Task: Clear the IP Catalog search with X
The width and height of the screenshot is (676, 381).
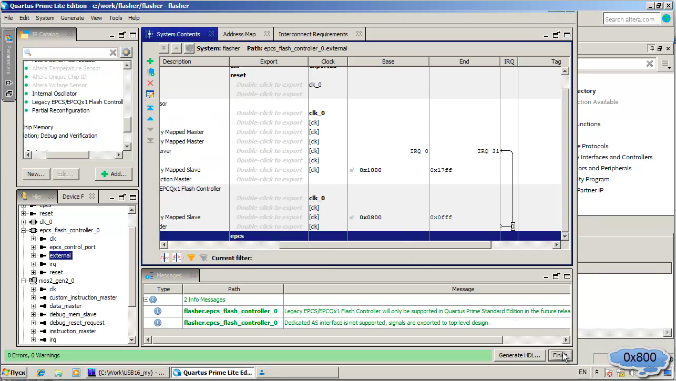Action: tap(113, 53)
